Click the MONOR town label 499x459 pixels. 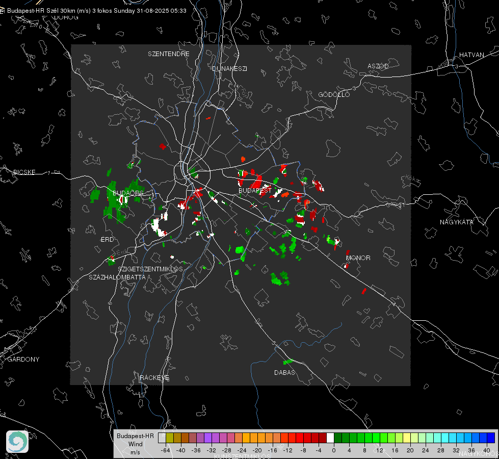[358, 258]
